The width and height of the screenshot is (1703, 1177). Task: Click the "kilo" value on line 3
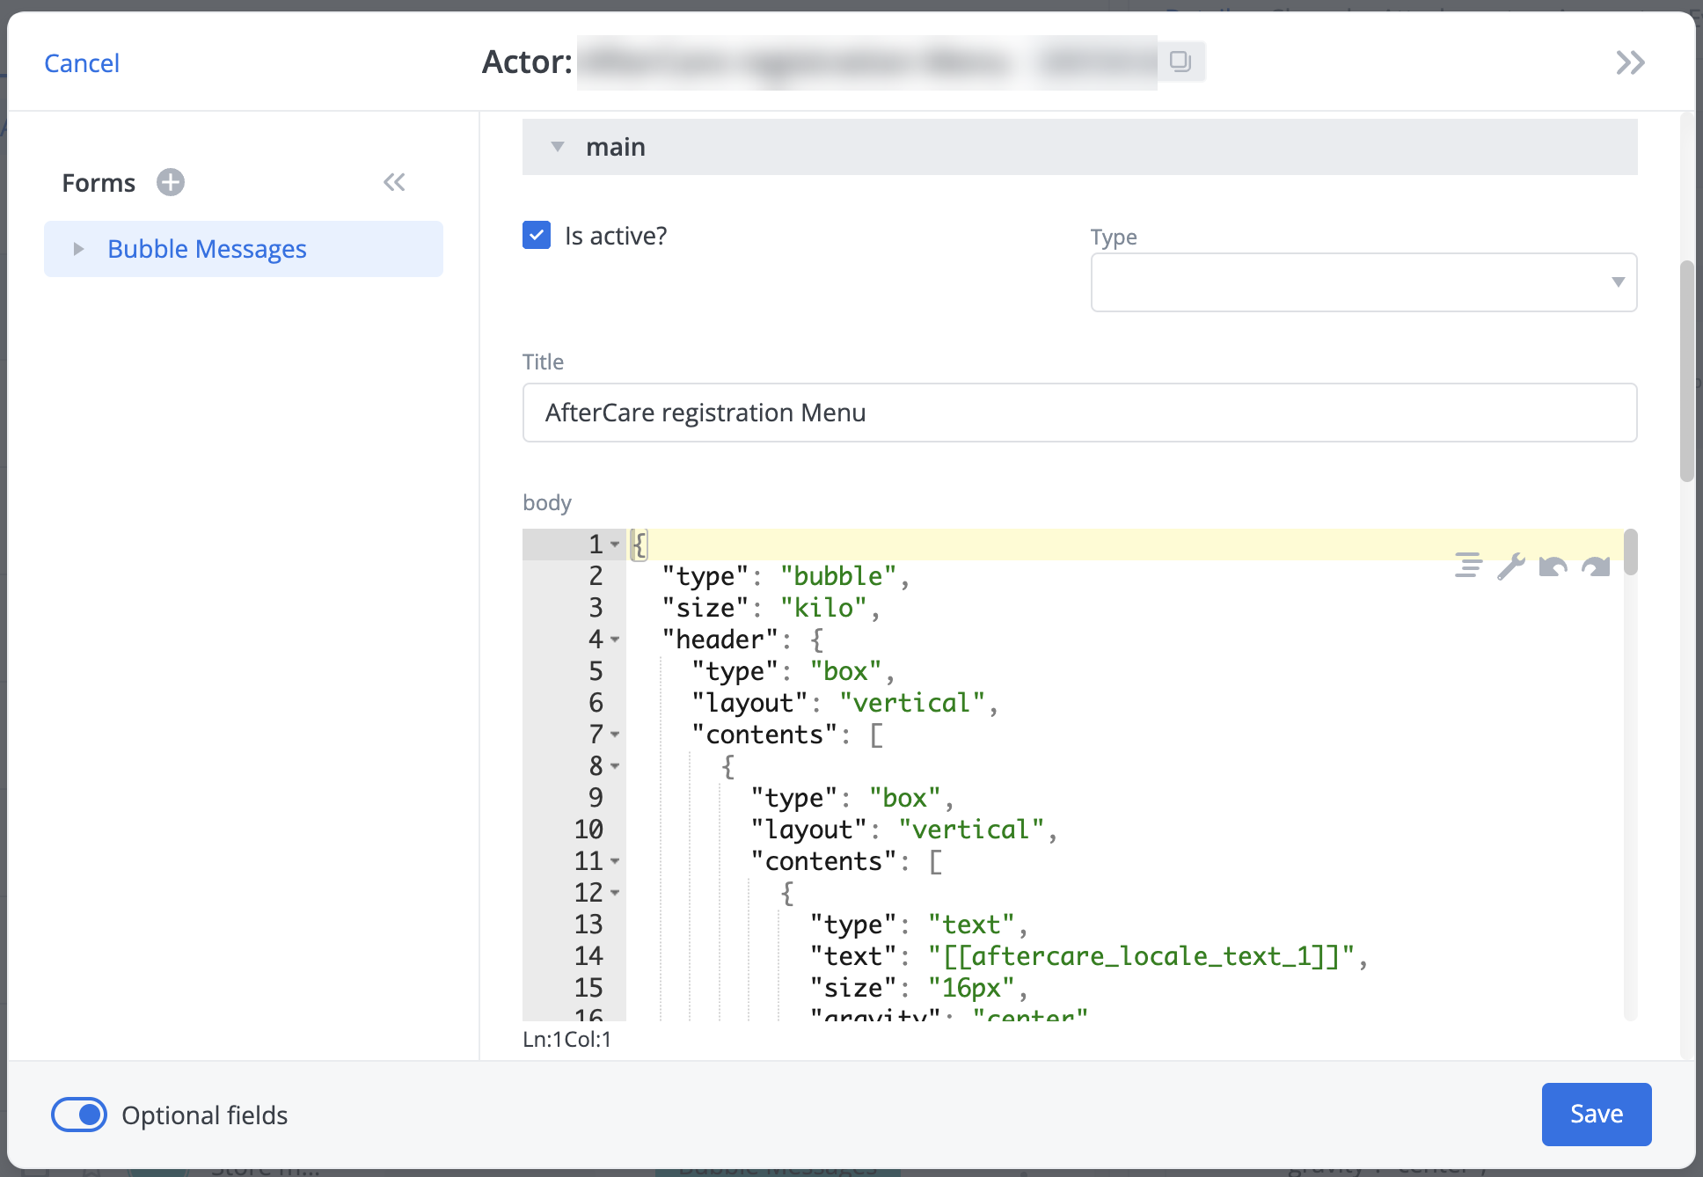(823, 608)
